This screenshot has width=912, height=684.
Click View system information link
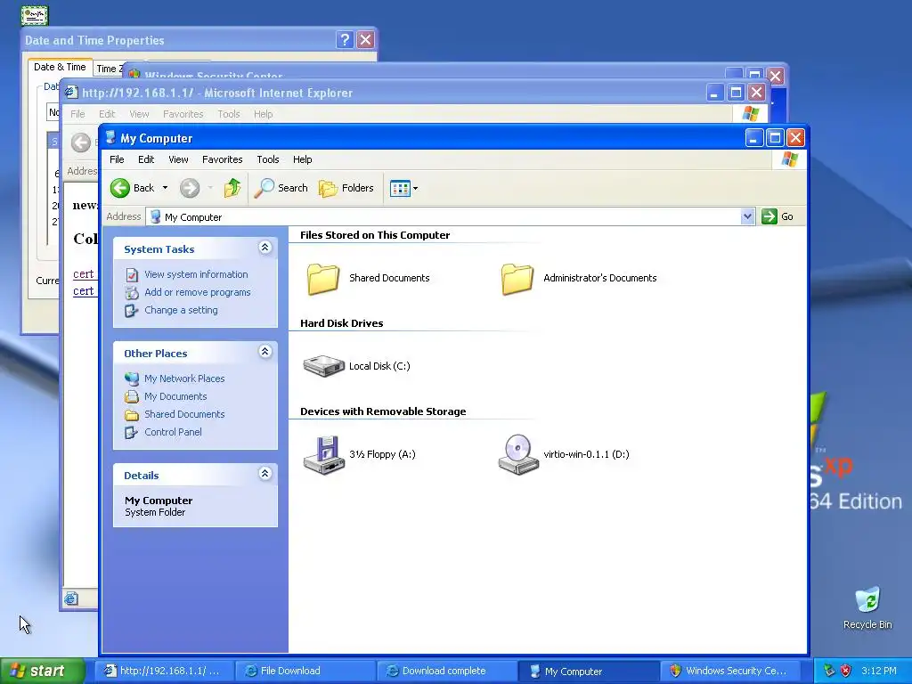point(196,274)
